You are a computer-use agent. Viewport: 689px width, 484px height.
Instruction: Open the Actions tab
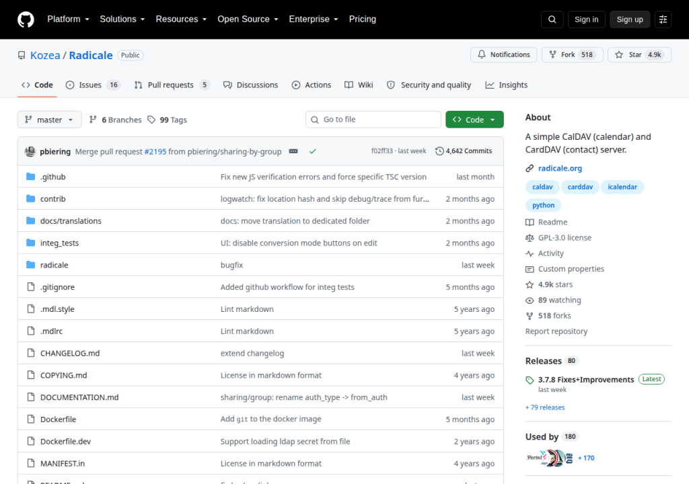[x=312, y=85]
